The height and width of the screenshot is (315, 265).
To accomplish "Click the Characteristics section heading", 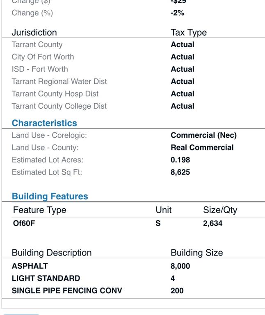I will (44, 123).
